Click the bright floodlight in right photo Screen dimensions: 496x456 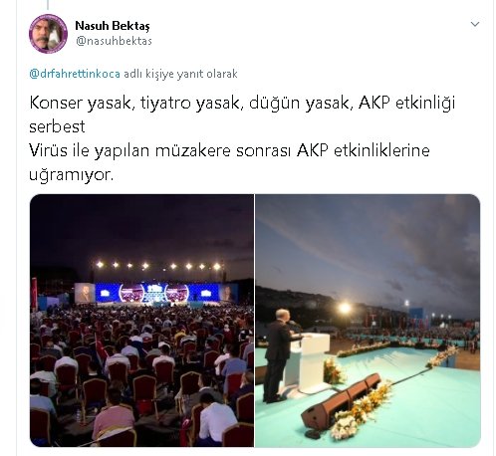point(345,309)
